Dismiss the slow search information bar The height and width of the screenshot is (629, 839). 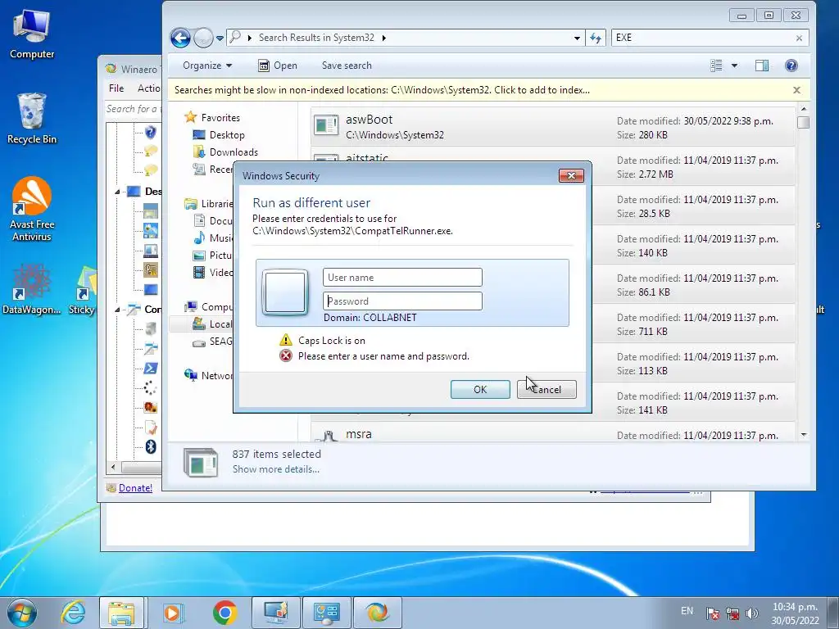coord(796,90)
